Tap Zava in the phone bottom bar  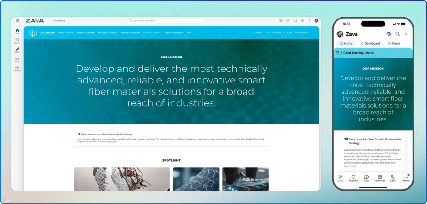coord(340,178)
